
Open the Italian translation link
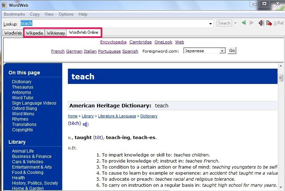[x=90, y=51]
